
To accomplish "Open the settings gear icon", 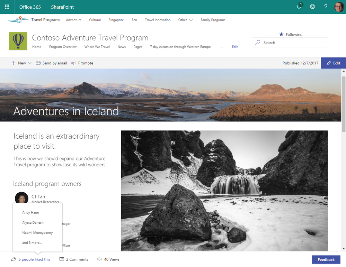I will click(312, 7).
